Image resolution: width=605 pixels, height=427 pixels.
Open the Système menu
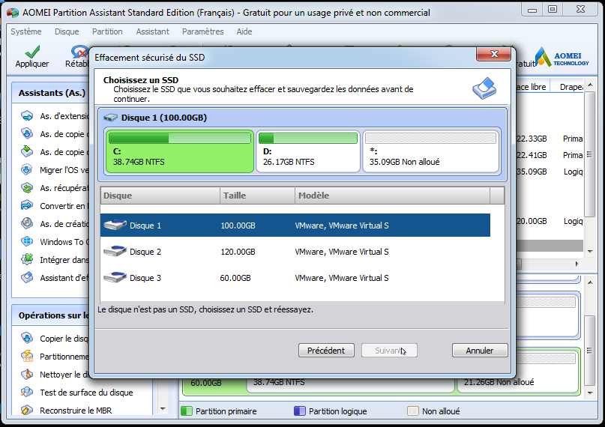click(25, 31)
